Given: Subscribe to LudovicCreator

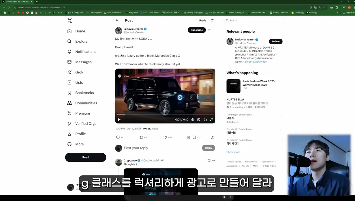Looking at the screenshot, I should coord(197,30).
